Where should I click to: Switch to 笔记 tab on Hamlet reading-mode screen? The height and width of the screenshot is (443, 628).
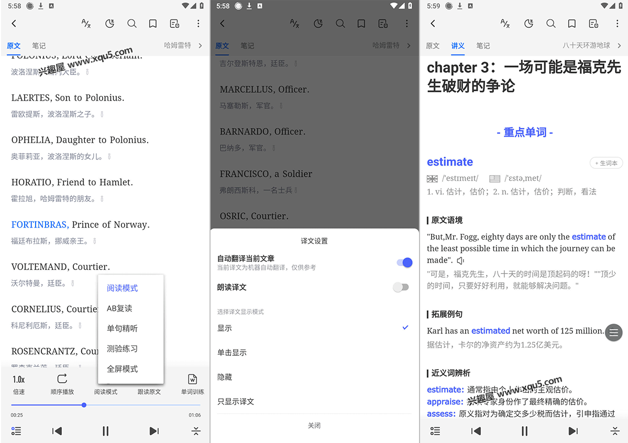(39, 46)
